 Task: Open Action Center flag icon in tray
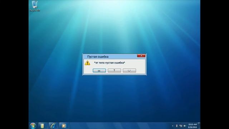(x=177, y=126)
